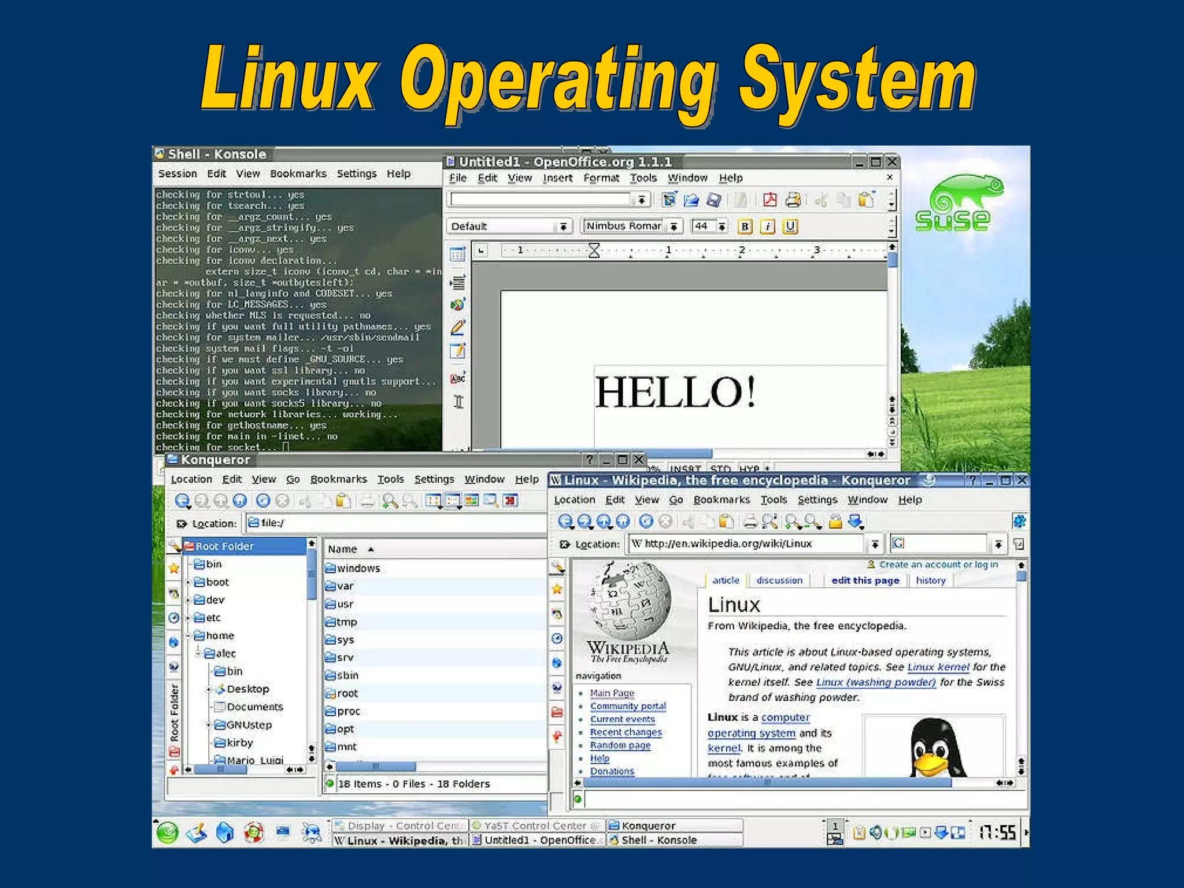This screenshot has height=888, width=1184.
Task: Click Back arrow in Konqueror file manager toolbar
Action: click(x=182, y=501)
